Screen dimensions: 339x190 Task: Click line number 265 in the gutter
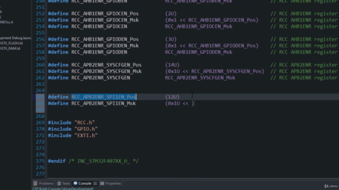tap(40, 97)
